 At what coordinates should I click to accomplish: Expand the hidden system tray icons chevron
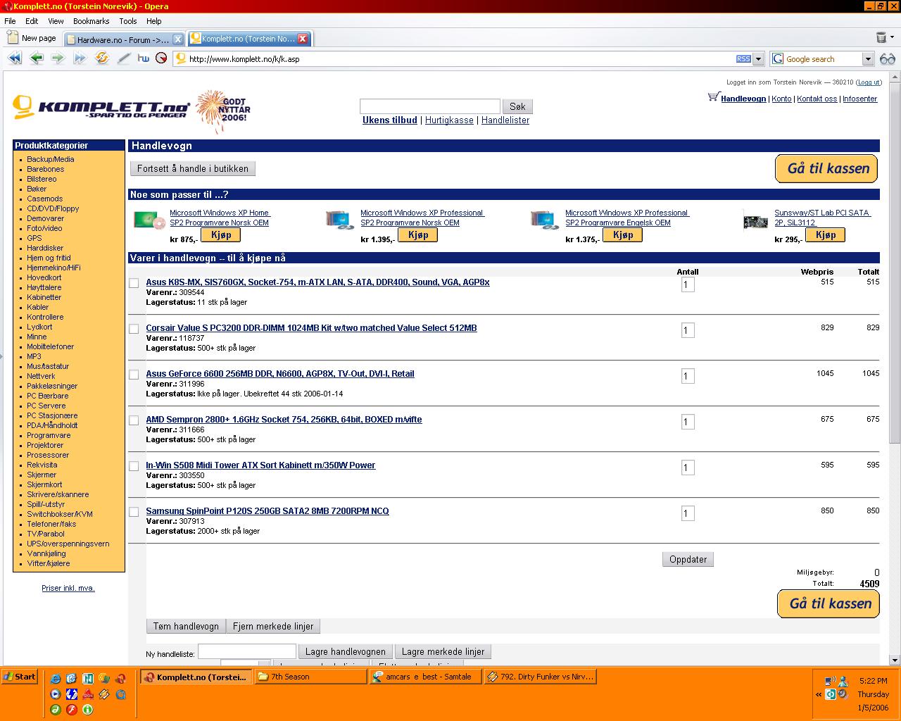point(819,694)
